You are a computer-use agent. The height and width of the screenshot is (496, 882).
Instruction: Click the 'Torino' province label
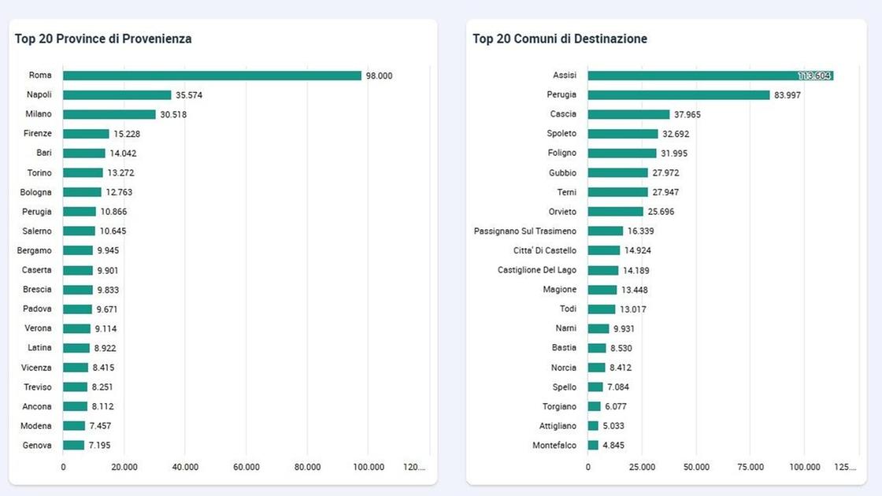pos(39,172)
